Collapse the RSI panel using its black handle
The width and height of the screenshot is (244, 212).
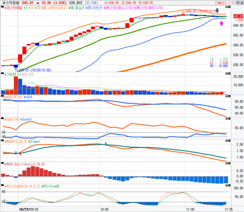click(2, 185)
